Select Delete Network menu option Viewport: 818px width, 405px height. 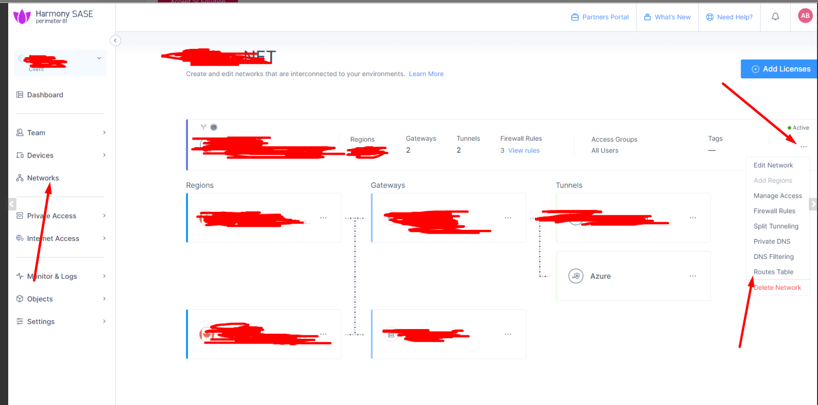(x=777, y=287)
